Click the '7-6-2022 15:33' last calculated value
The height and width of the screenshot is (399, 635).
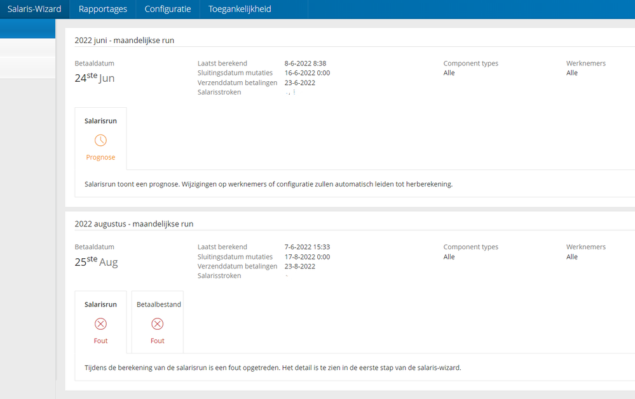click(308, 247)
